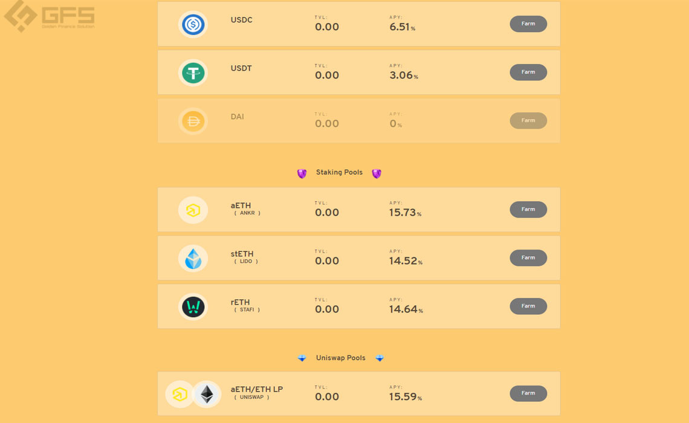Farm the rETH Stafi pool
This screenshot has height=423, width=689.
pyautogui.click(x=528, y=306)
